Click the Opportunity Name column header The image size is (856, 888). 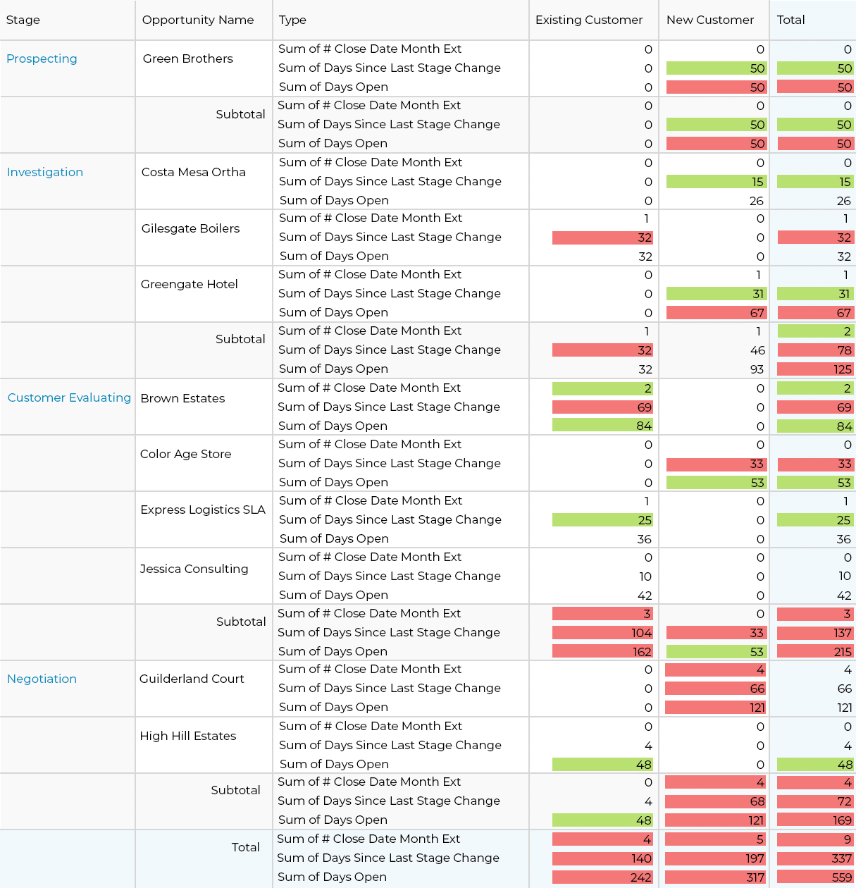pyautogui.click(x=198, y=20)
